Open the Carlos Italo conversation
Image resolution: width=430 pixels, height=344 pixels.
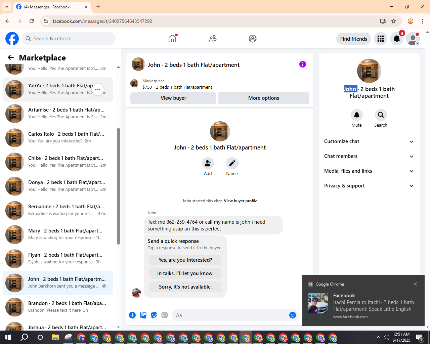[x=58, y=138]
